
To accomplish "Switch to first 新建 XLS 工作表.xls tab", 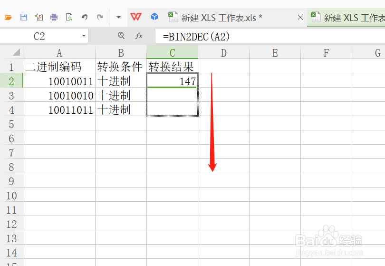I will tap(221, 18).
